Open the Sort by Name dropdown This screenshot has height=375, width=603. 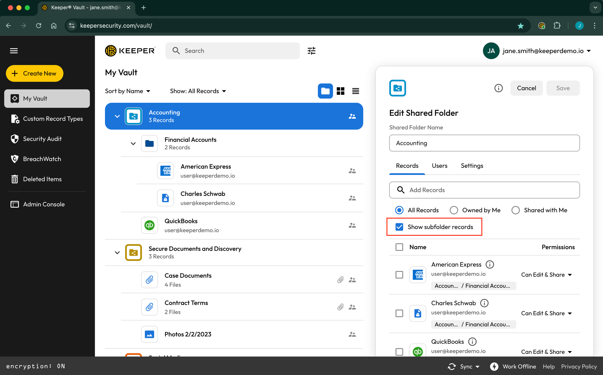pyautogui.click(x=127, y=91)
